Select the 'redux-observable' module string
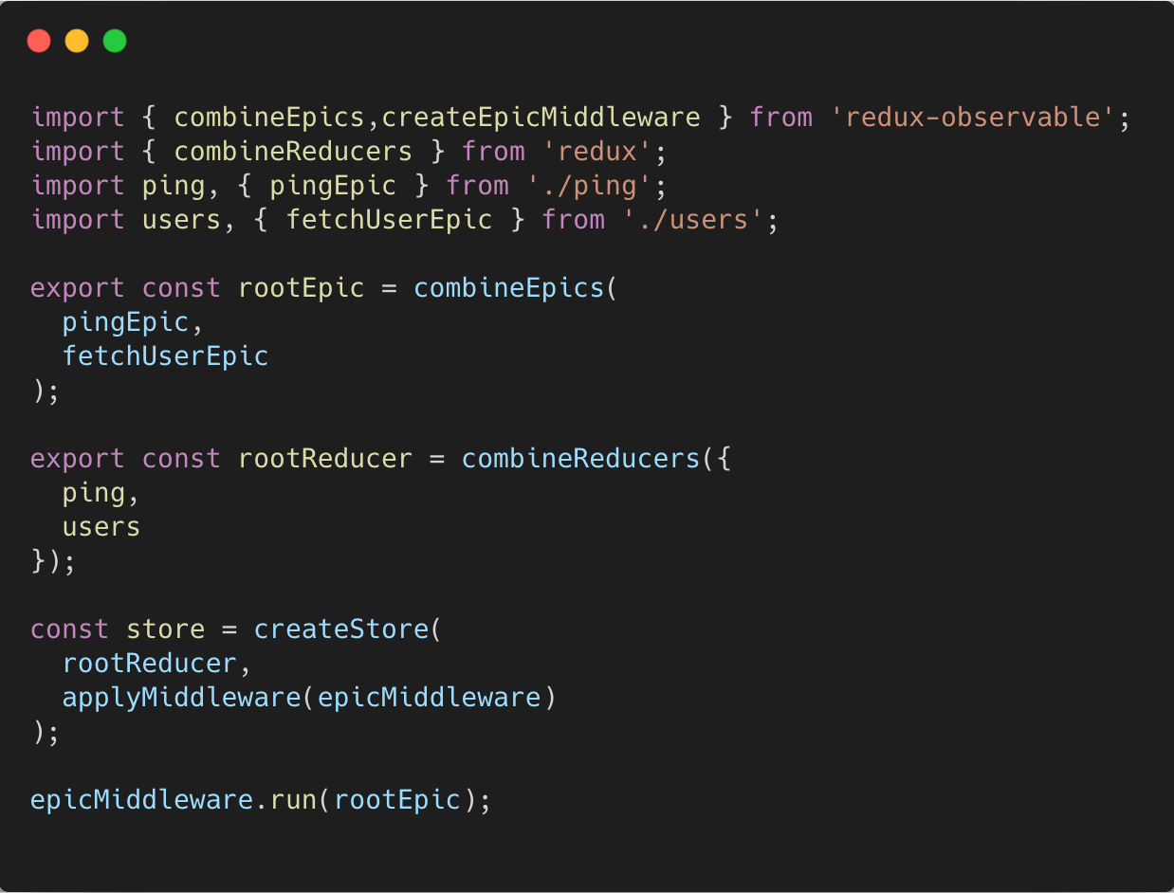 [974, 117]
